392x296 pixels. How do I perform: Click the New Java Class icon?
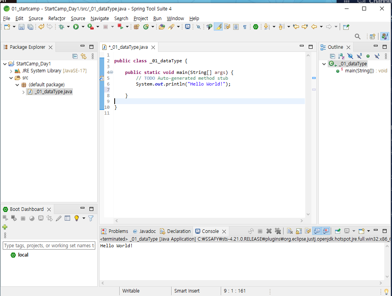tap(146, 27)
